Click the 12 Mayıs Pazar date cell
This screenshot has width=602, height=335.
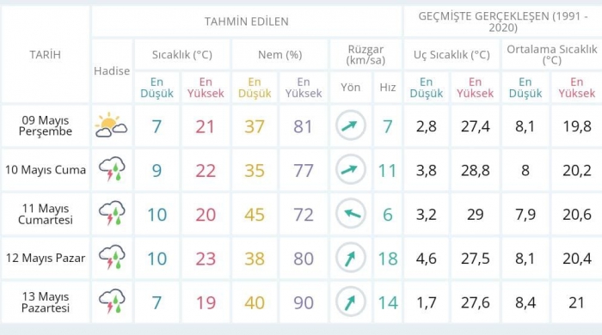click(46, 258)
